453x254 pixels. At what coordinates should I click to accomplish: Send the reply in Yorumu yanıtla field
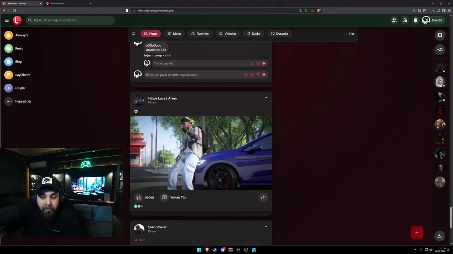click(264, 64)
